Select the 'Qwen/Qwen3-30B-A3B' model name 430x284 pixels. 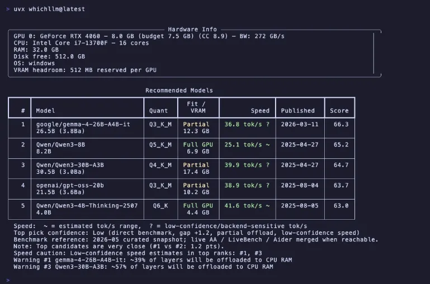[70, 165]
